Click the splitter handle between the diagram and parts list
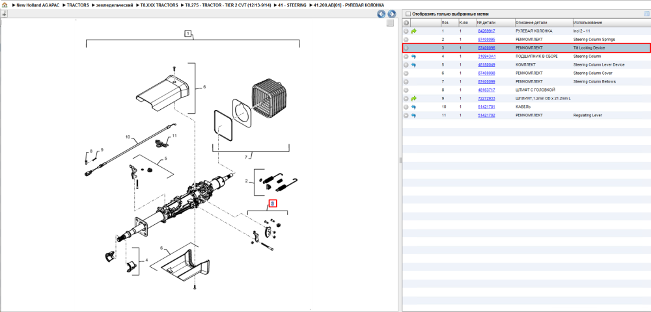This screenshot has width=651, height=312. 400,161
